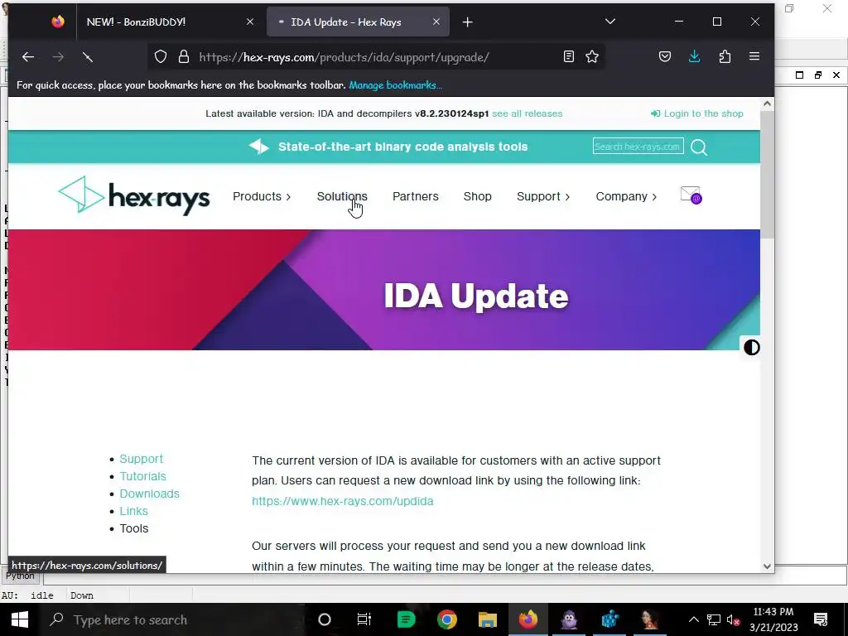
Task: Click the Search hex-rays.com field
Action: coord(638,146)
